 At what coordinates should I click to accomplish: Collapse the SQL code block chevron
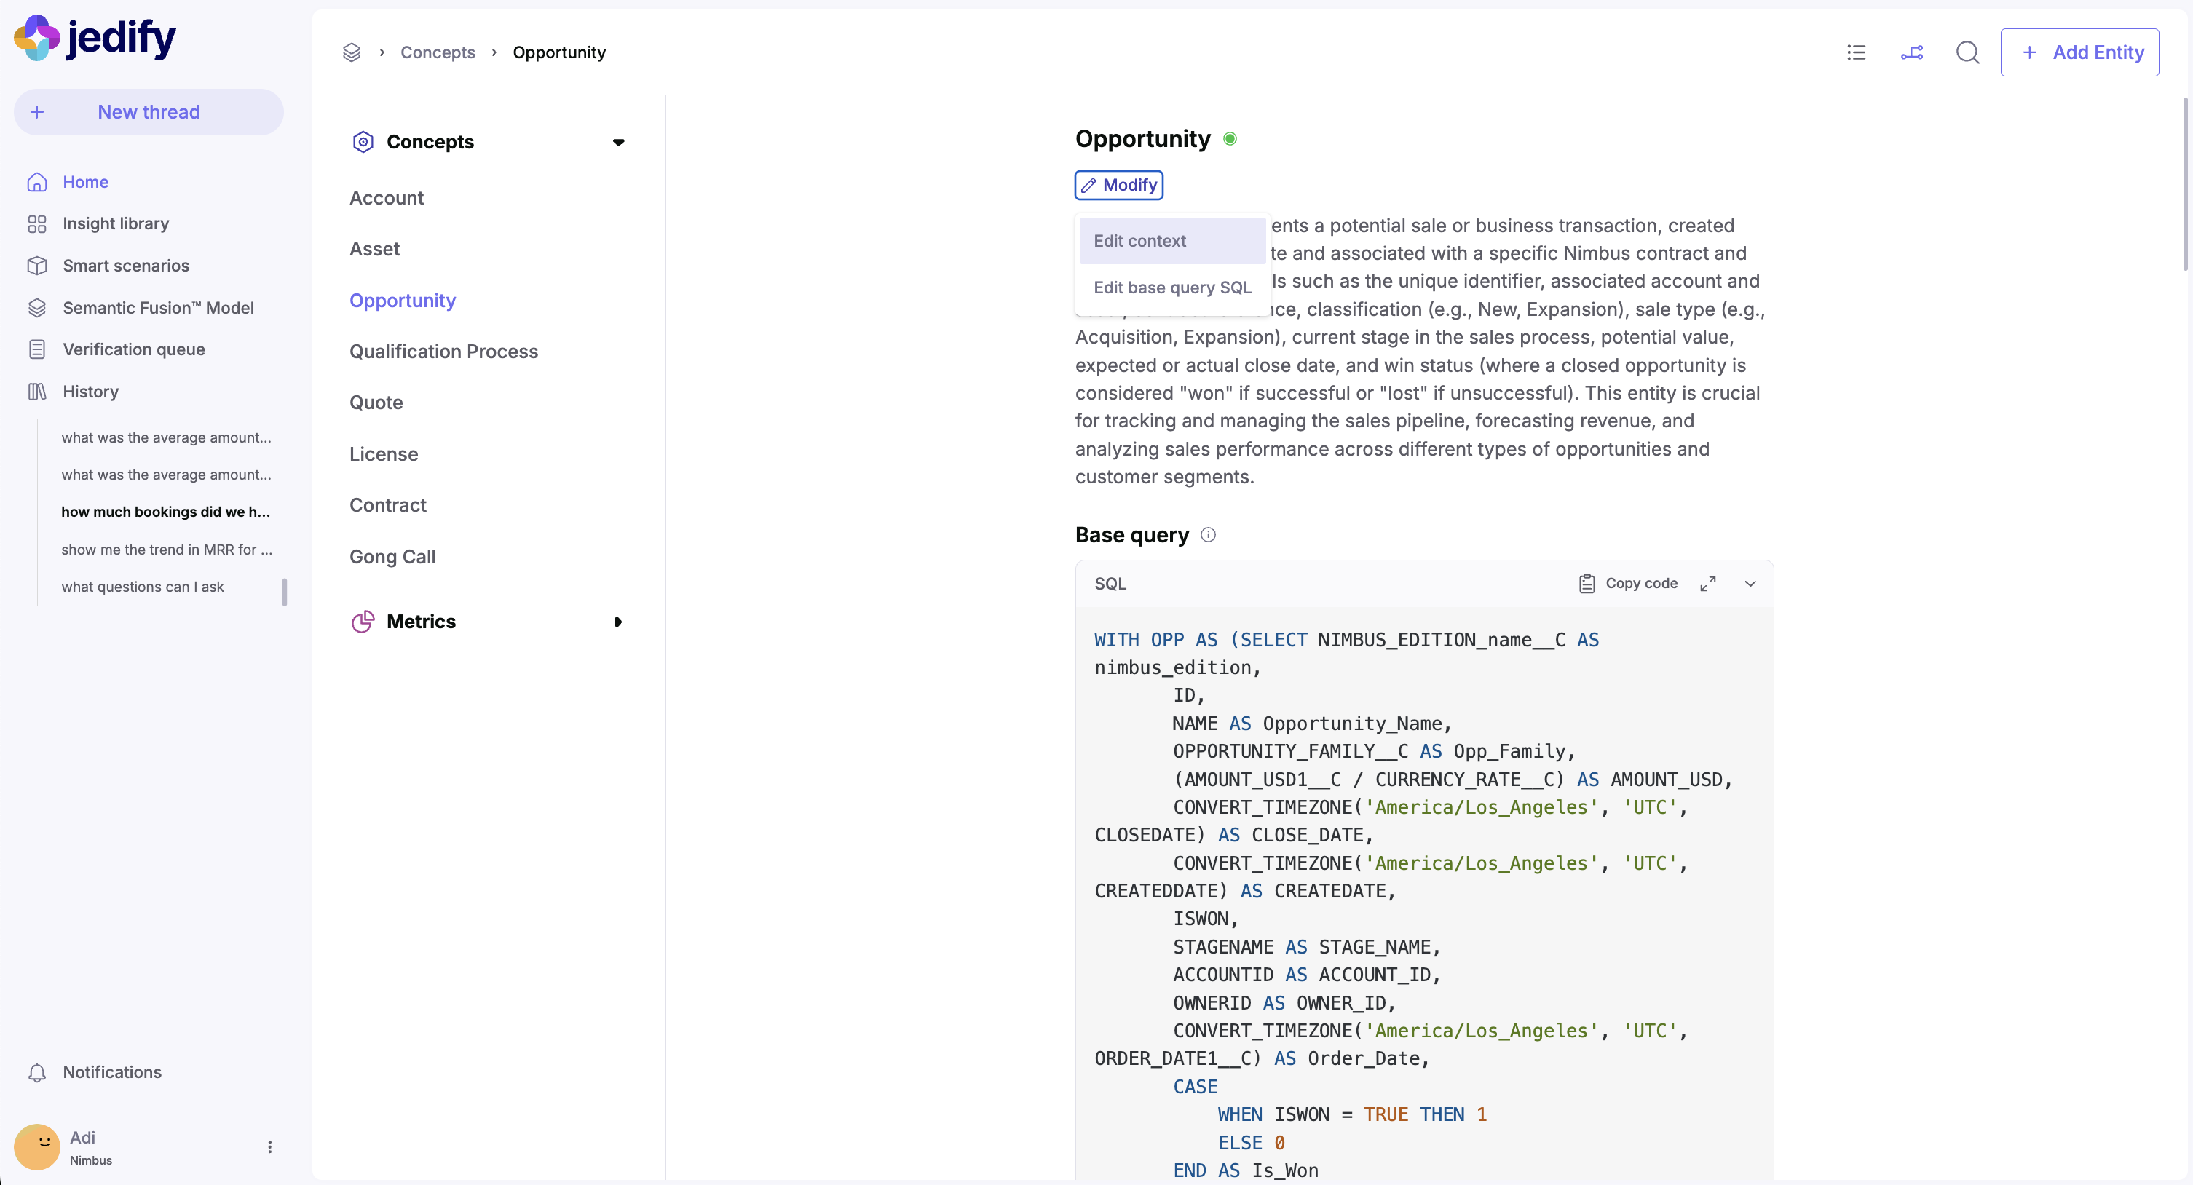coord(1750,583)
